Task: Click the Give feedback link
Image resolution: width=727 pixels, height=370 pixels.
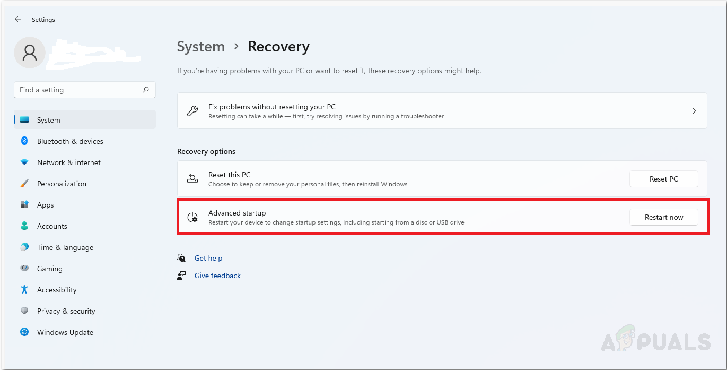Action: pyautogui.click(x=217, y=276)
